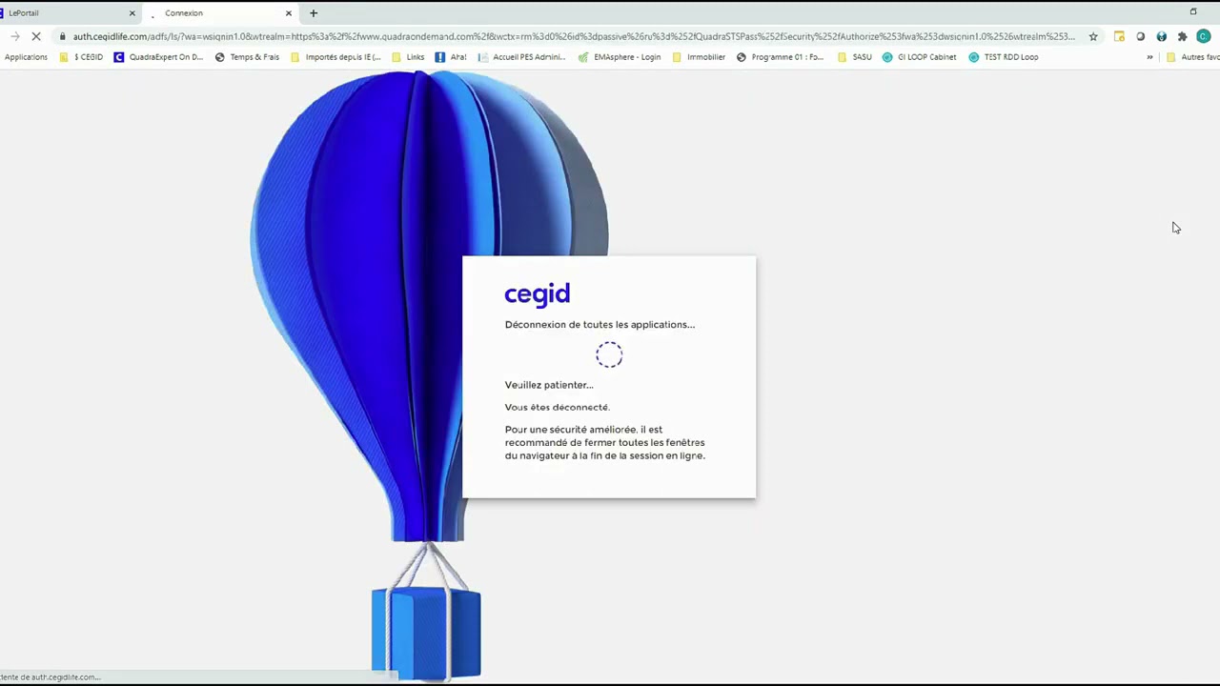
Task: Click the 'Vous êtes déconnecté.' message
Action: (x=557, y=407)
